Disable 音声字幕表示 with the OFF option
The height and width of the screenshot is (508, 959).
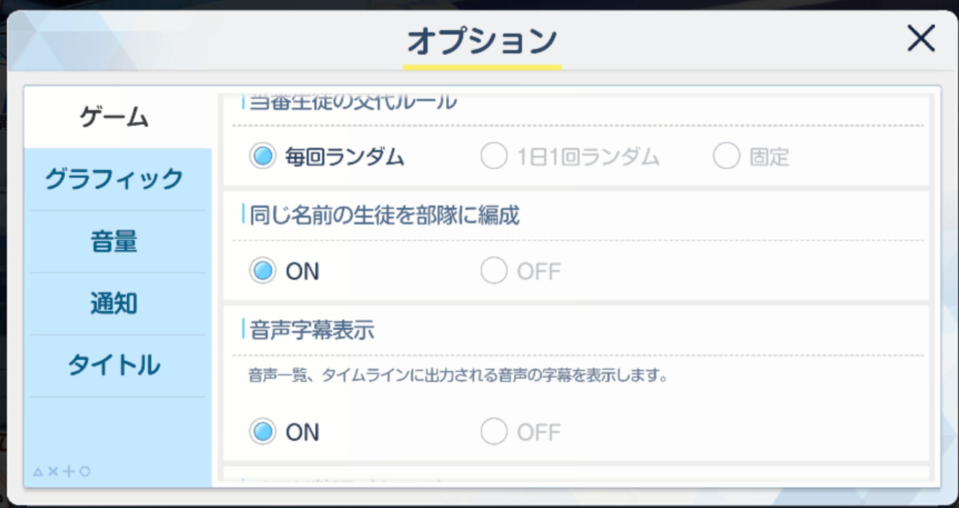pos(494,432)
